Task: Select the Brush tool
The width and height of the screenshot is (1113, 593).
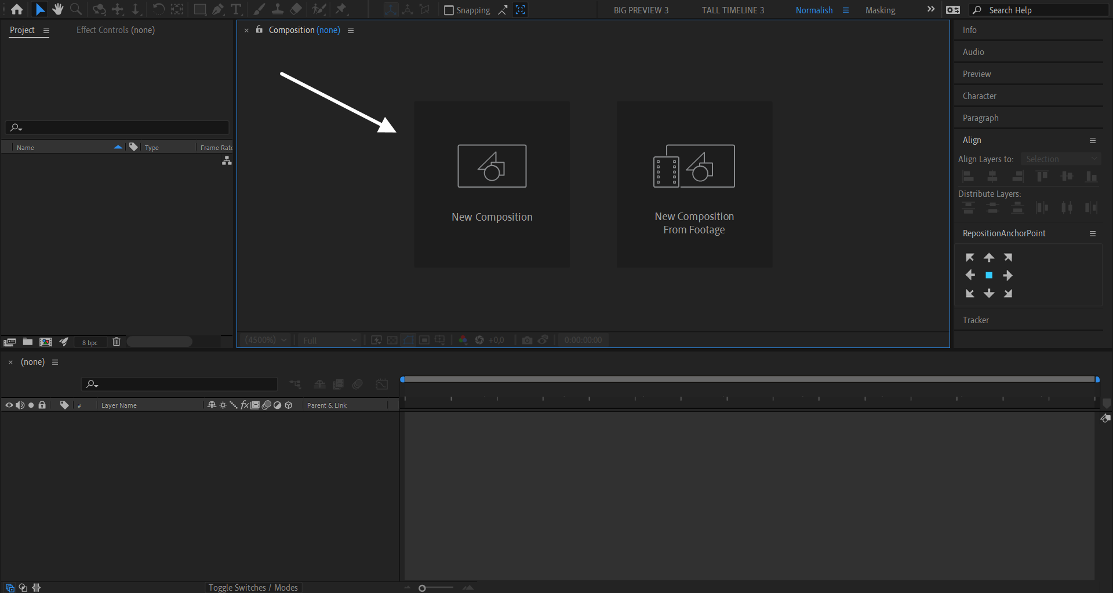Action: click(x=259, y=9)
